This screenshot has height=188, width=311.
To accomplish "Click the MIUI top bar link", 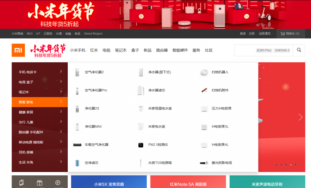I will click(x=29, y=34).
